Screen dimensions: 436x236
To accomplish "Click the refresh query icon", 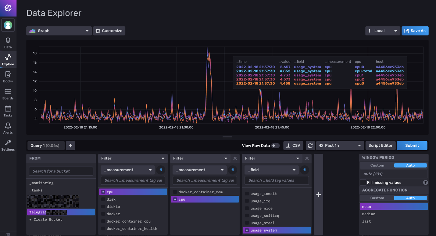I will coord(310,146).
